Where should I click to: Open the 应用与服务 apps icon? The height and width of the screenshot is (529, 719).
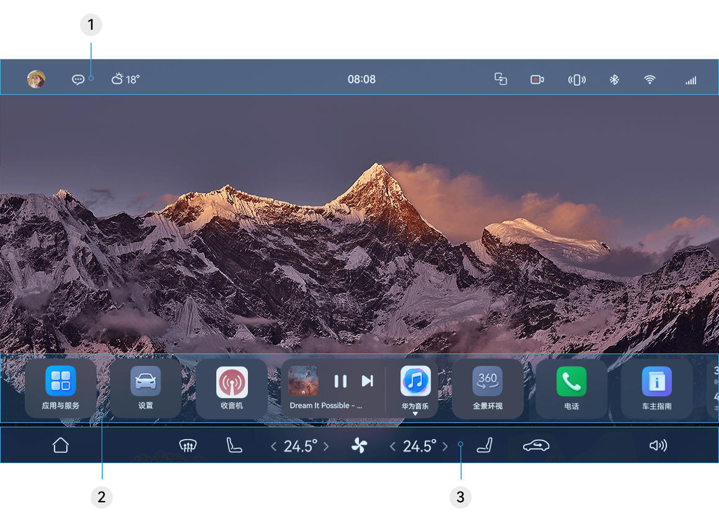click(60, 381)
